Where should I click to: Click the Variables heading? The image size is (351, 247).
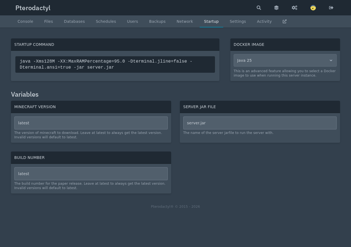point(25,94)
